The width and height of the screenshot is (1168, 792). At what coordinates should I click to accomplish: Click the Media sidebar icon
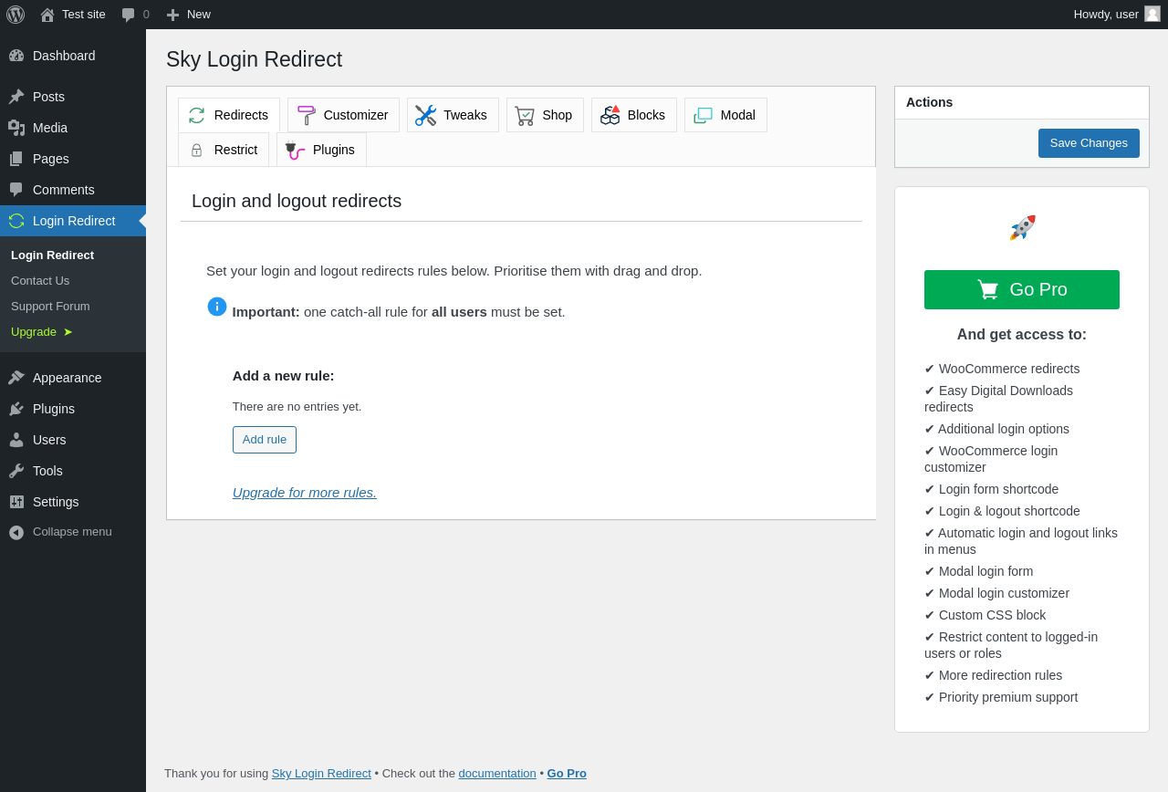pos(16,128)
